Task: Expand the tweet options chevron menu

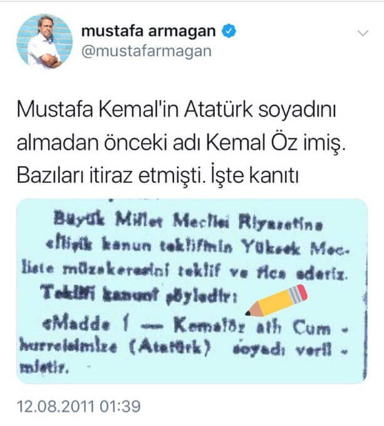Action: click(363, 33)
